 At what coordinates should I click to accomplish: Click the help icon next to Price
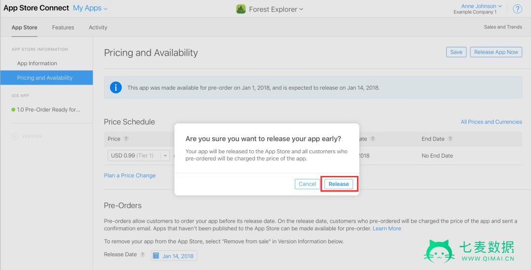126,139
